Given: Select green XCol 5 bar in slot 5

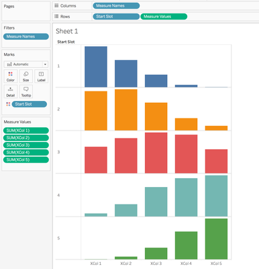Looking at the screenshot, I should tap(216, 239).
